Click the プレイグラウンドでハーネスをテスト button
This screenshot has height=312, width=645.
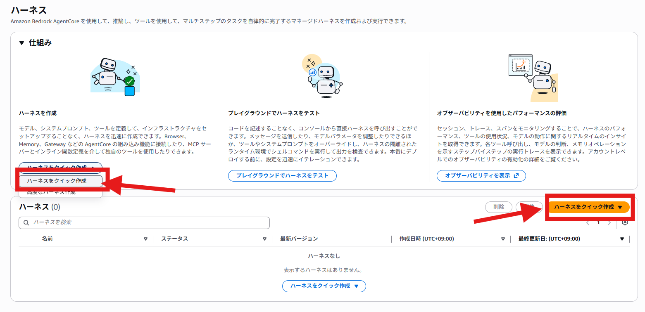pos(282,176)
